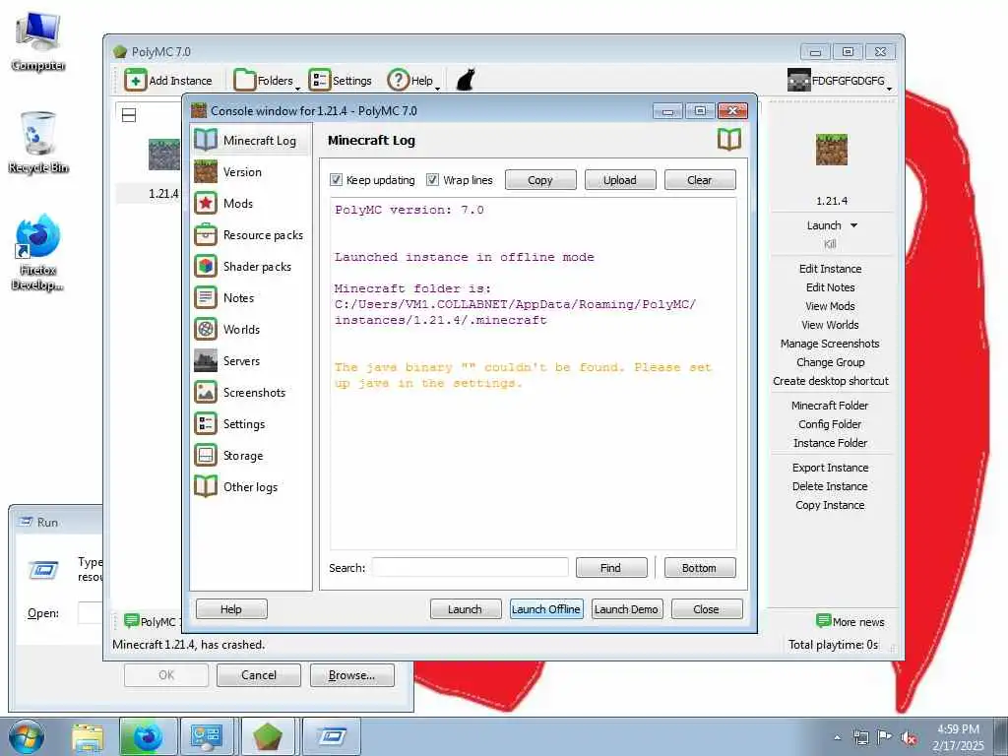Copy the log with Copy button
Image resolution: width=1008 pixels, height=756 pixels.
click(x=540, y=180)
